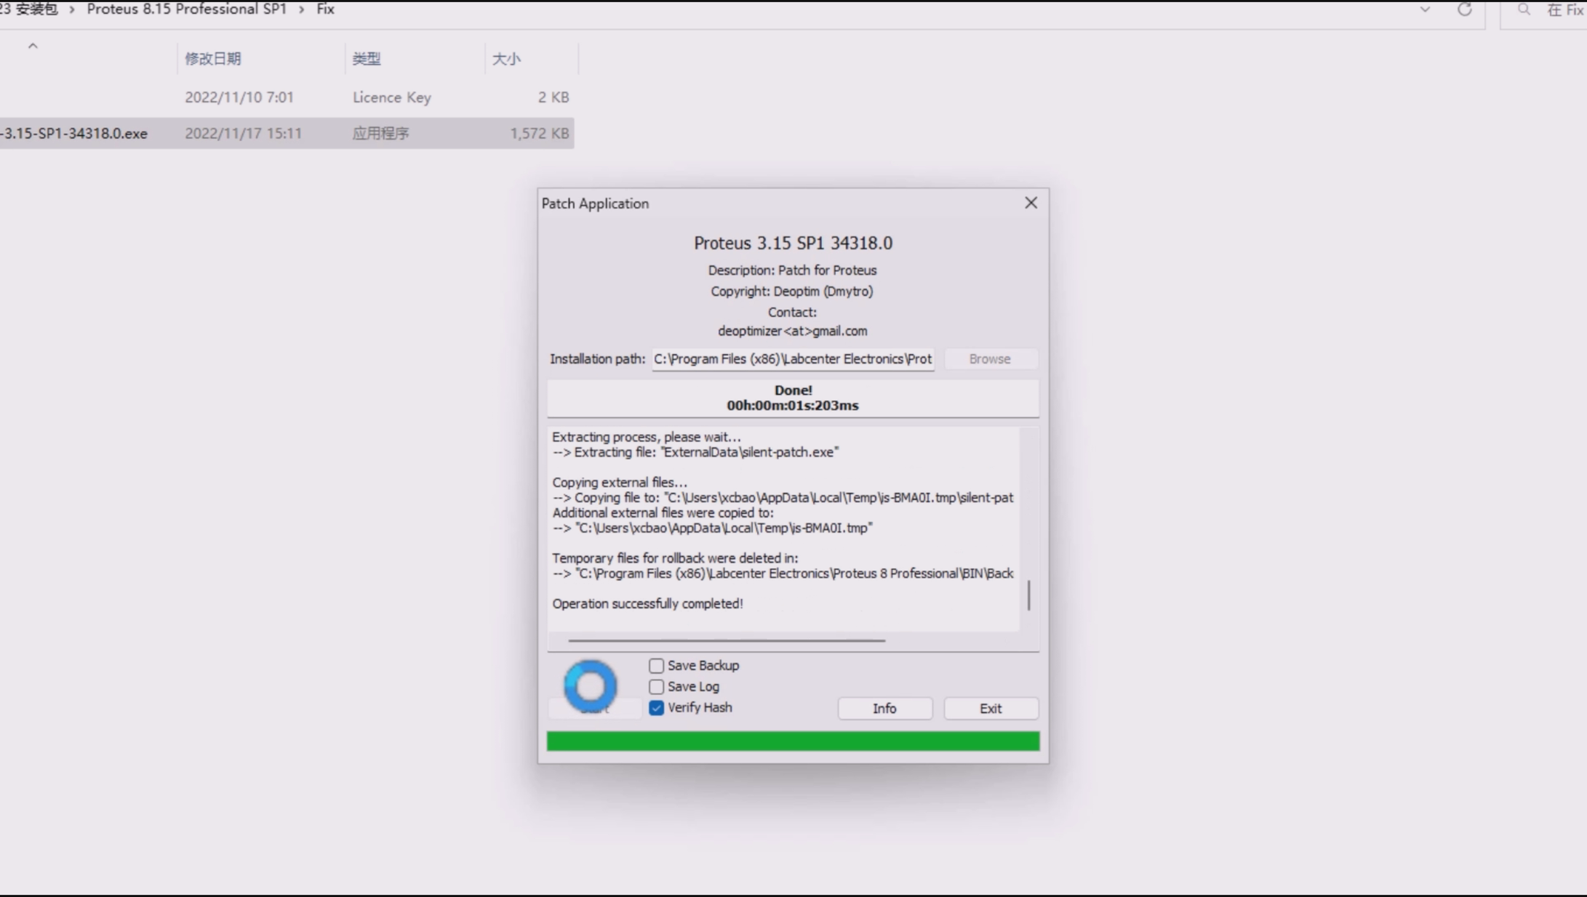Close the Patch Application dialog
1587x897 pixels.
[1031, 203]
